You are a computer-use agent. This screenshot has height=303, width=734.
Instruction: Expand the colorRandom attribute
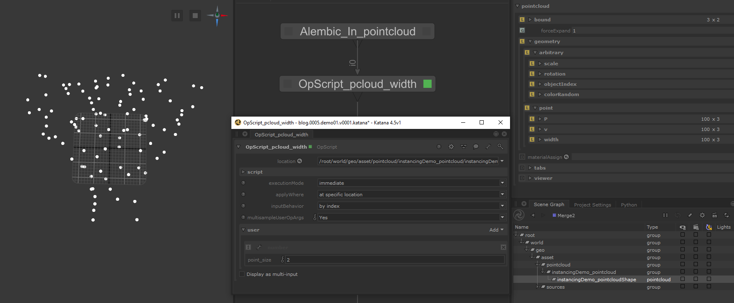[540, 94]
